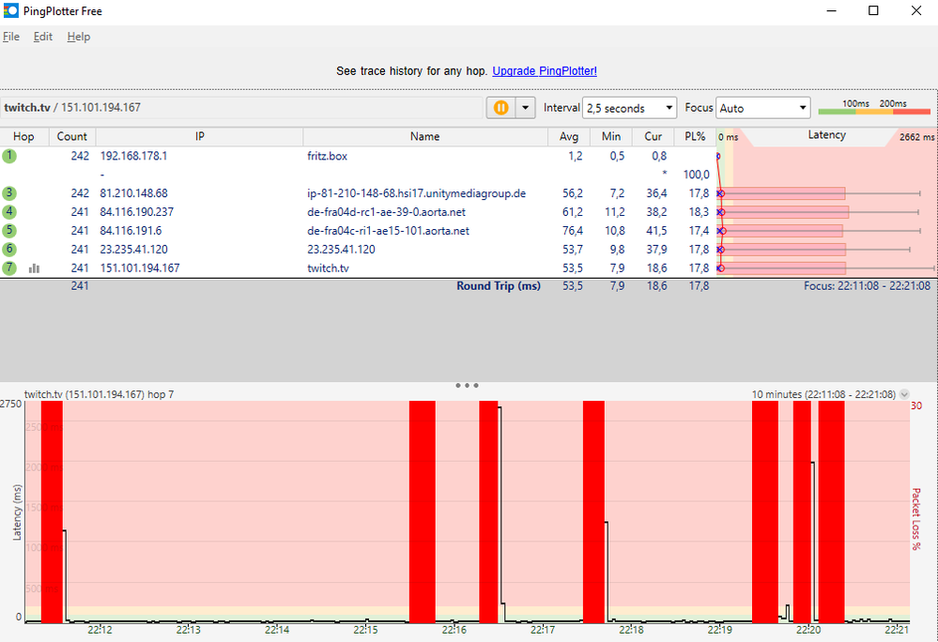The width and height of the screenshot is (938, 642).
Task: Open the dropdown arrow beside pause button
Action: pos(525,108)
